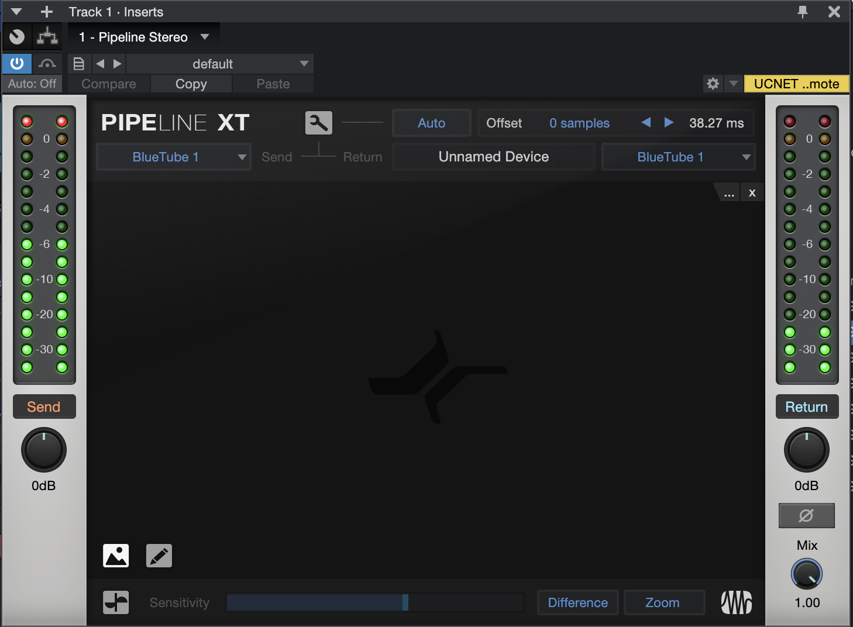Screen dimensions: 853x627
Task: Open the routing channel editor icon
Action: pyautogui.click(x=47, y=37)
